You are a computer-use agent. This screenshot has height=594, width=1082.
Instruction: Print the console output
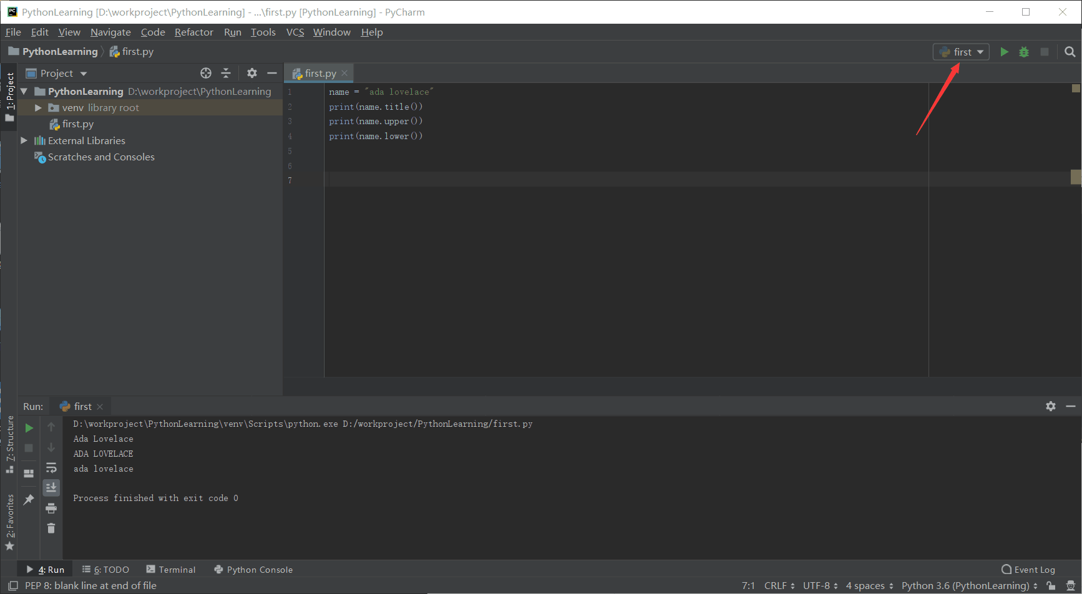point(52,508)
